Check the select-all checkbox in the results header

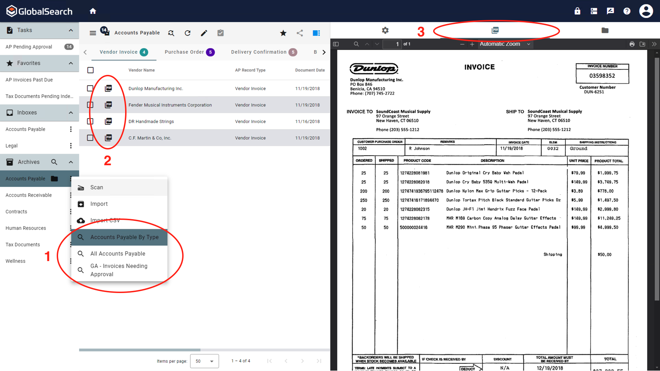(x=90, y=70)
